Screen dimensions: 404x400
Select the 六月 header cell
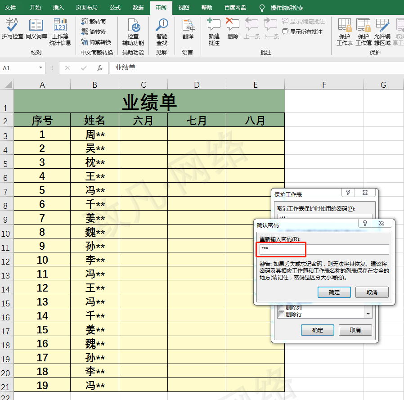[x=143, y=120]
